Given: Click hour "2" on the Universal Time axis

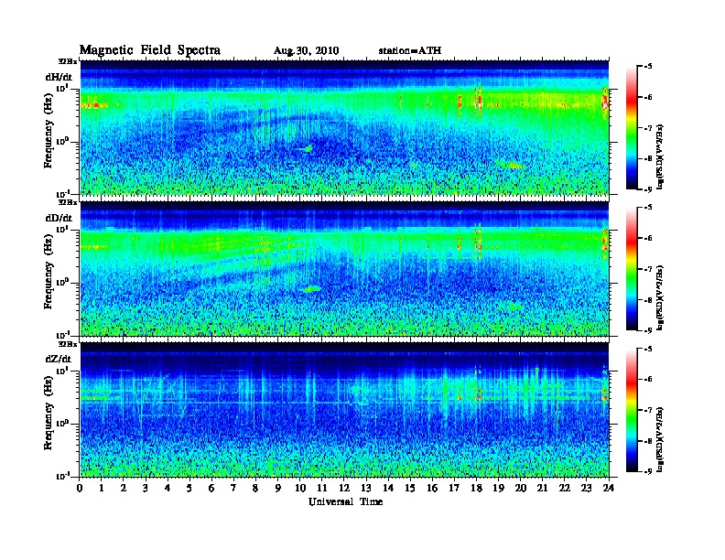Looking at the screenshot, I should click(124, 488).
